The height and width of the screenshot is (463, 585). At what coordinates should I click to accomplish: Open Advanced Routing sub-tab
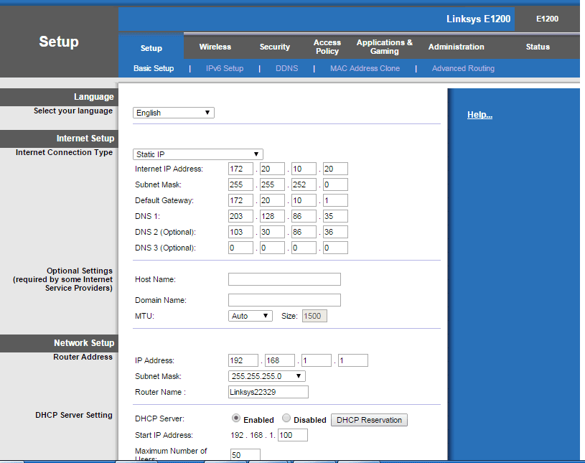tap(463, 68)
